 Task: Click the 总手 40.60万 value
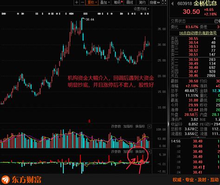click(191, 91)
